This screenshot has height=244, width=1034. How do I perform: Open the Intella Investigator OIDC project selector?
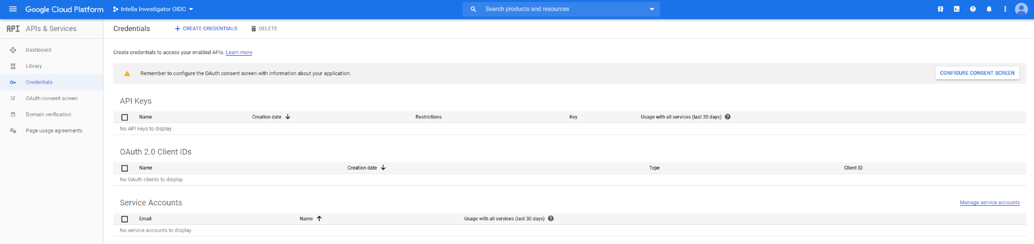click(153, 9)
